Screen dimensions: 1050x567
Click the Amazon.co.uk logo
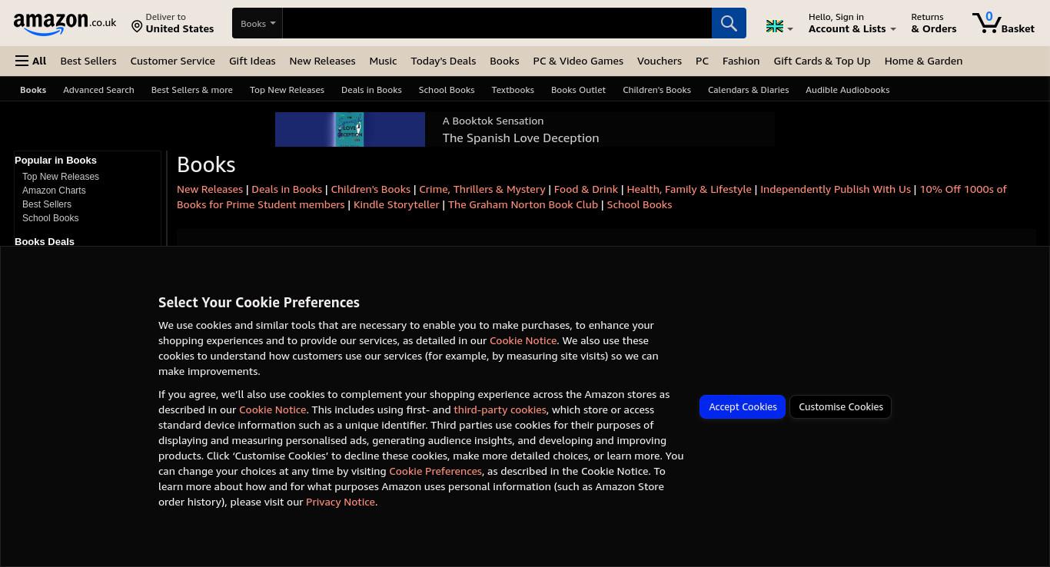point(65,24)
